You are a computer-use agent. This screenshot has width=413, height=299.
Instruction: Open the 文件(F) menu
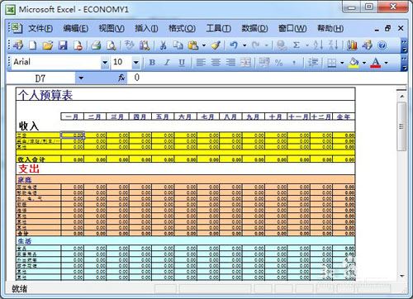tap(40, 28)
